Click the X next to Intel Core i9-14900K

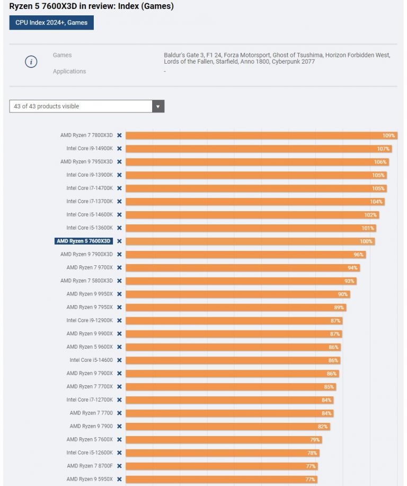(119, 149)
